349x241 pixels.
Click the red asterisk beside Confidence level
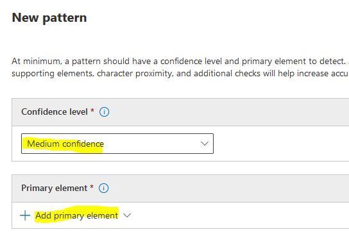pos(92,110)
